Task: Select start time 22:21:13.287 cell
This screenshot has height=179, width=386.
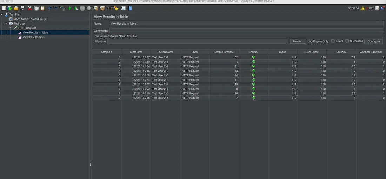Action: [x=136, y=57]
